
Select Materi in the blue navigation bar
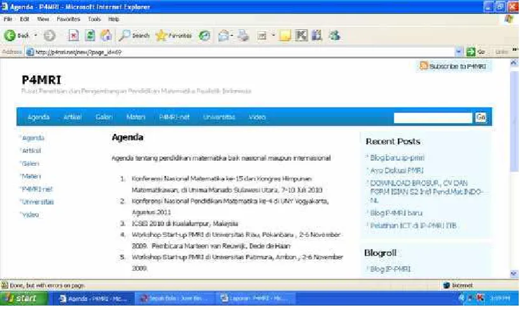pyautogui.click(x=136, y=117)
